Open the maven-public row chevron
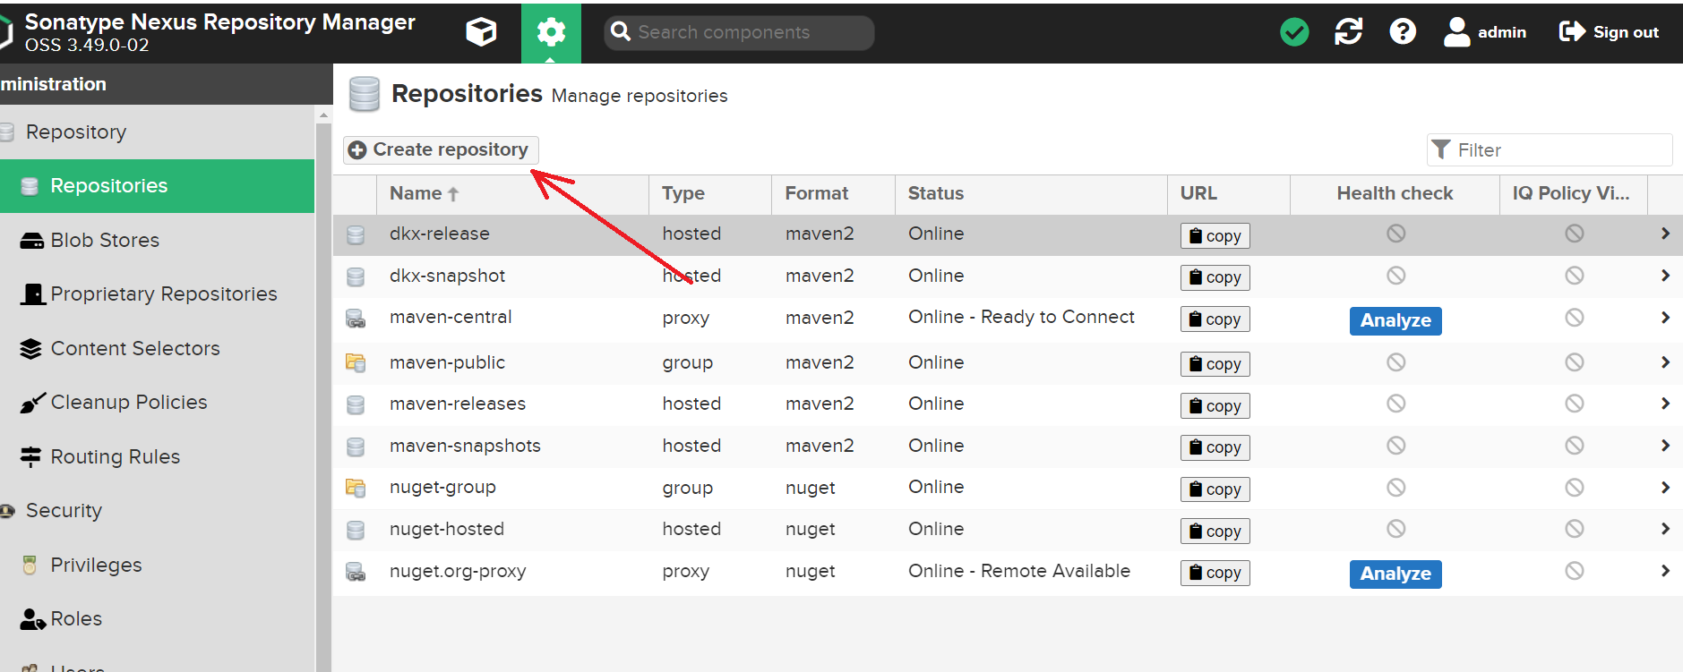 click(x=1665, y=362)
